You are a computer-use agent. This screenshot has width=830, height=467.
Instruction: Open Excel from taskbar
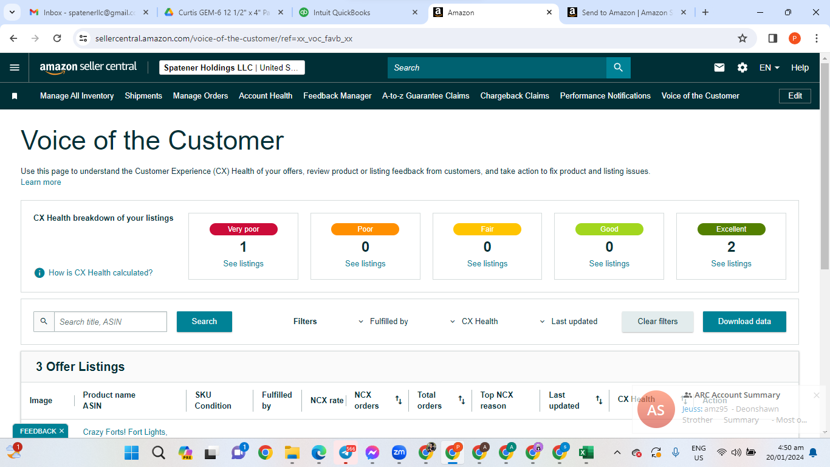586,452
